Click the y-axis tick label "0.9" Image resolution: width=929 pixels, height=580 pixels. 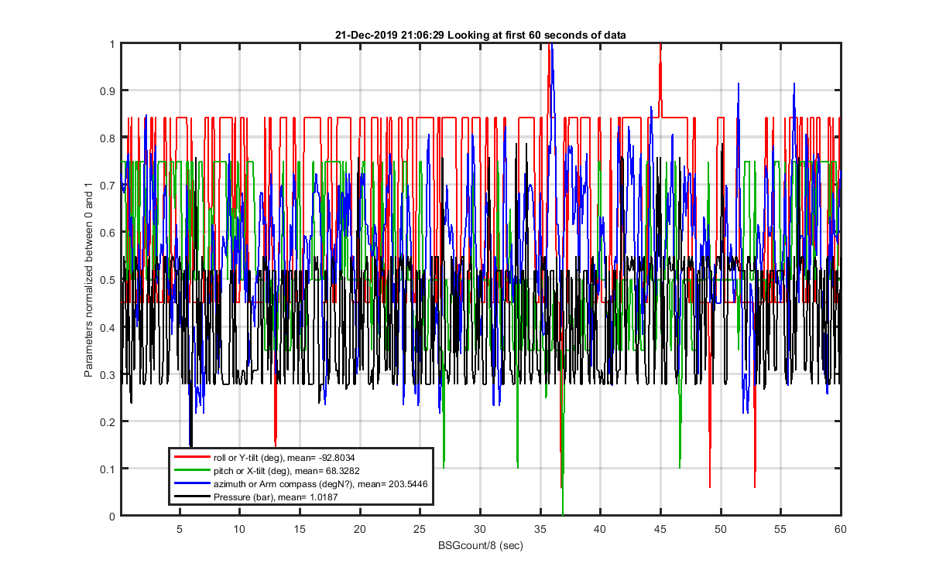109,91
